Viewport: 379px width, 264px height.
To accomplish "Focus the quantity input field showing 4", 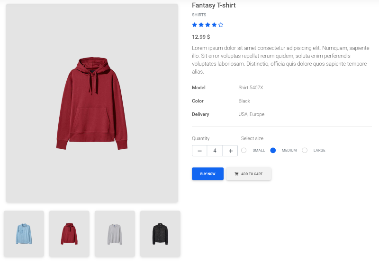I will (x=215, y=151).
